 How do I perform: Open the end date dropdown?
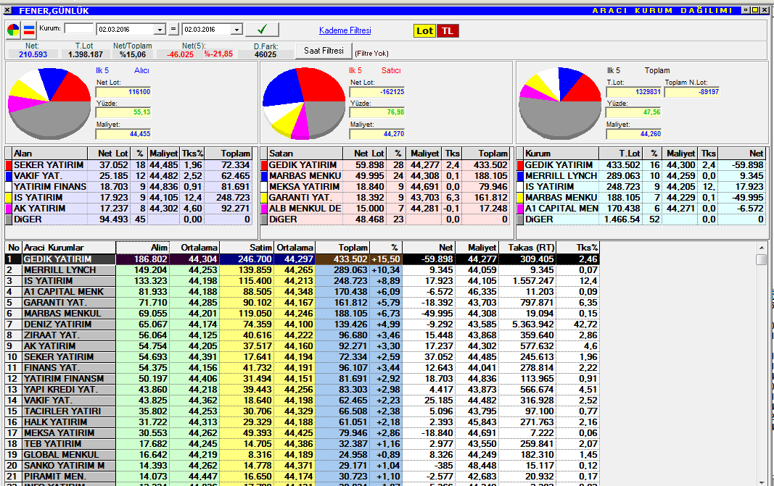tap(236, 30)
